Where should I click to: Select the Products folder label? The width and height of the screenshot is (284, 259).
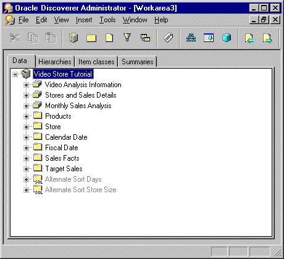[x=58, y=116]
